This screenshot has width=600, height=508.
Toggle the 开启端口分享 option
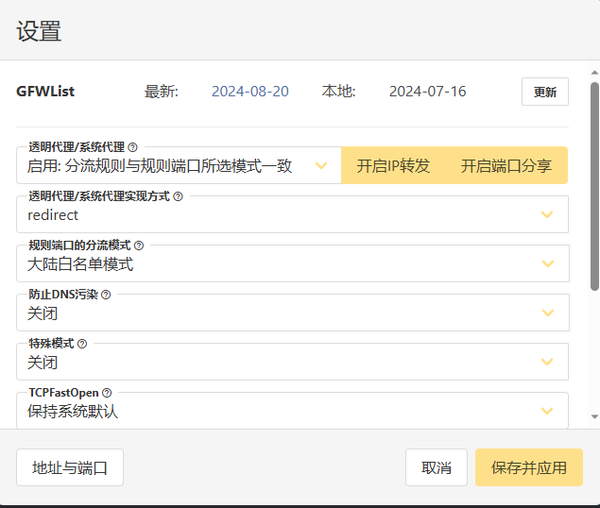pos(506,165)
